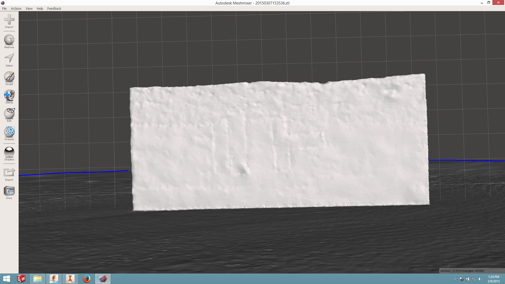The width and height of the screenshot is (505, 284).
Task: Click the vertices and triangles count readout
Action: point(462,271)
